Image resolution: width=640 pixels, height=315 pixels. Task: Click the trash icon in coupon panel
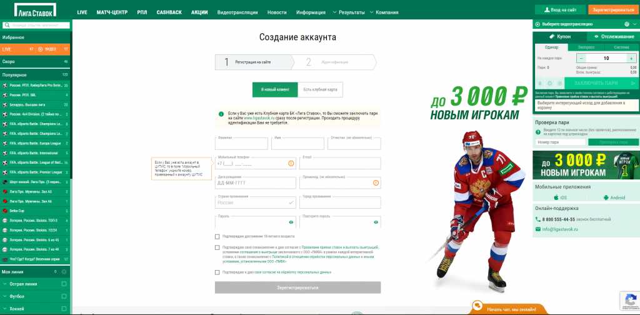point(541,83)
